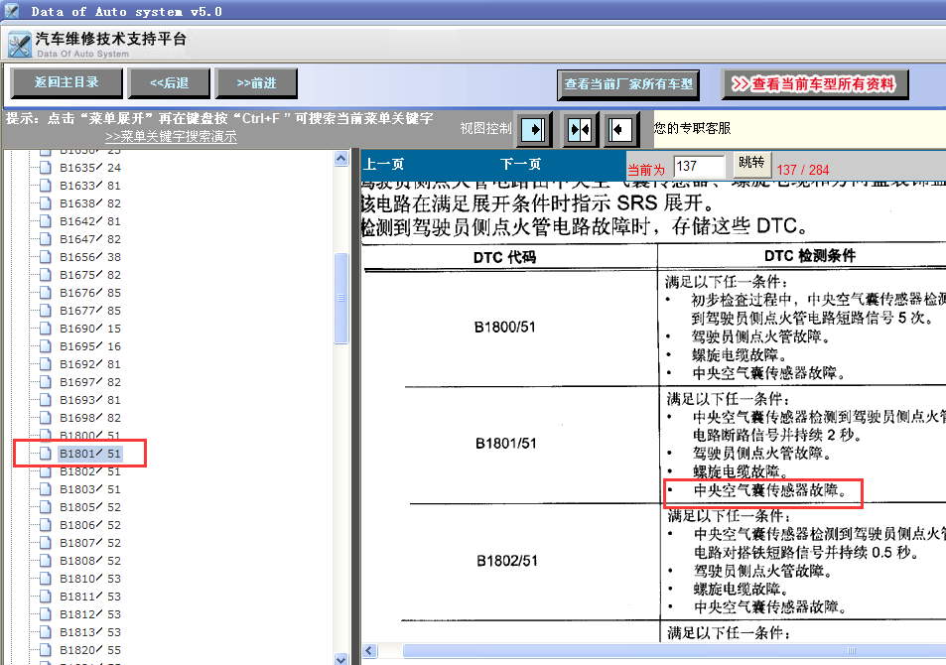Click document icon beside B1647/82
The width and height of the screenshot is (946, 665).
pos(46,239)
